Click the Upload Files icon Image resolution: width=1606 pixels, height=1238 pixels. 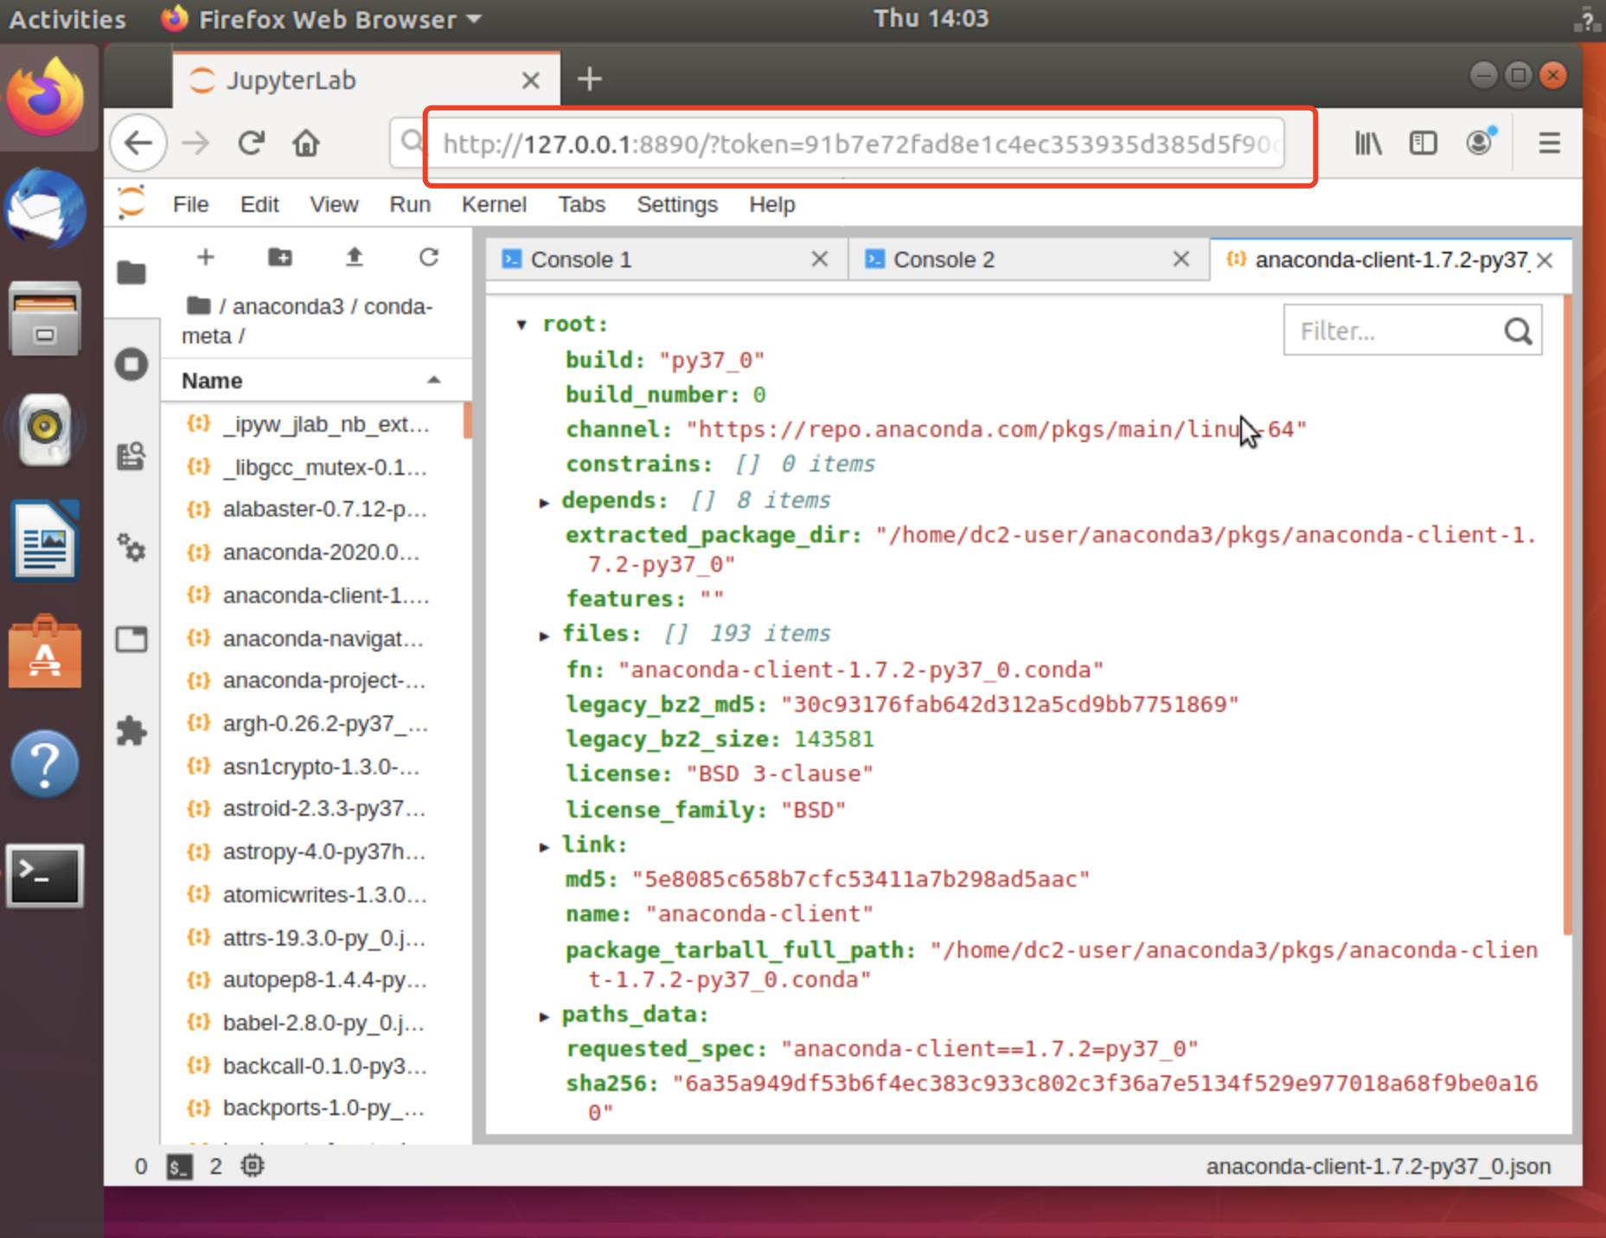(355, 257)
